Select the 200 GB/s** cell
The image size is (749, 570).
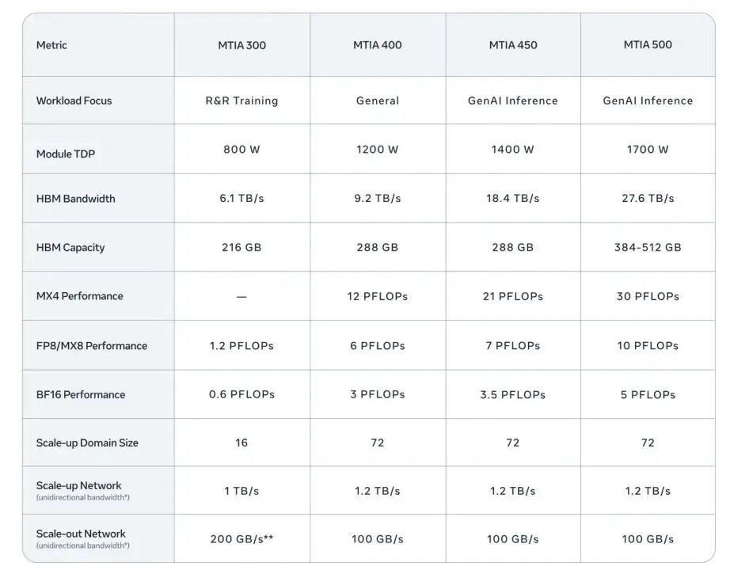pyautogui.click(x=241, y=539)
